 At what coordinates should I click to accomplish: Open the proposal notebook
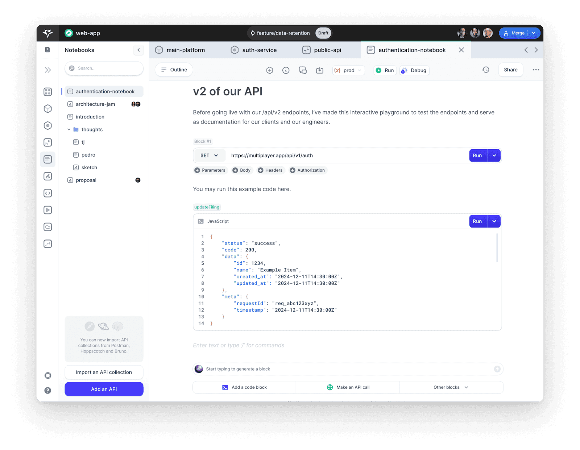coord(104,180)
